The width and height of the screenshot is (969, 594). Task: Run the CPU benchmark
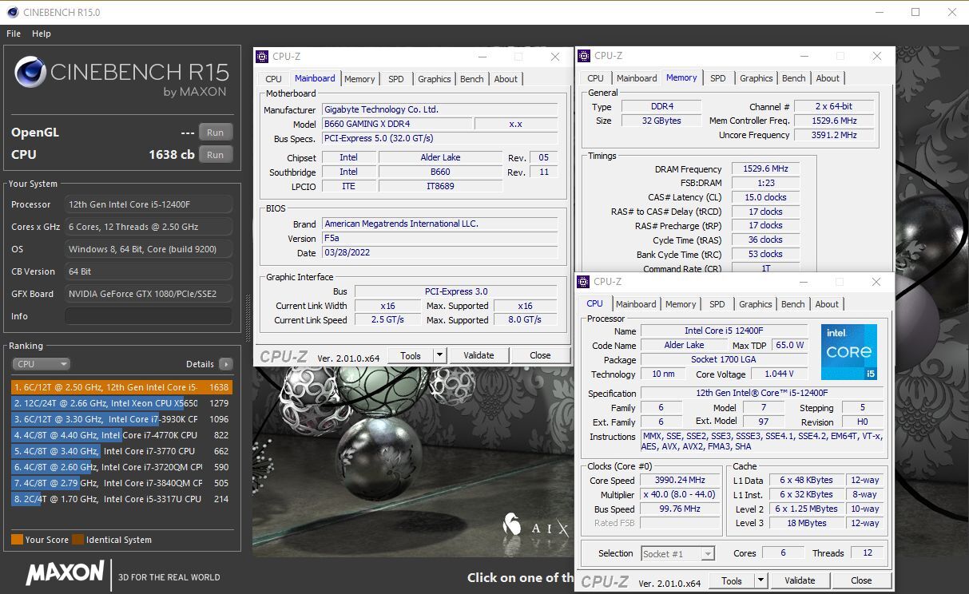[215, 155]
